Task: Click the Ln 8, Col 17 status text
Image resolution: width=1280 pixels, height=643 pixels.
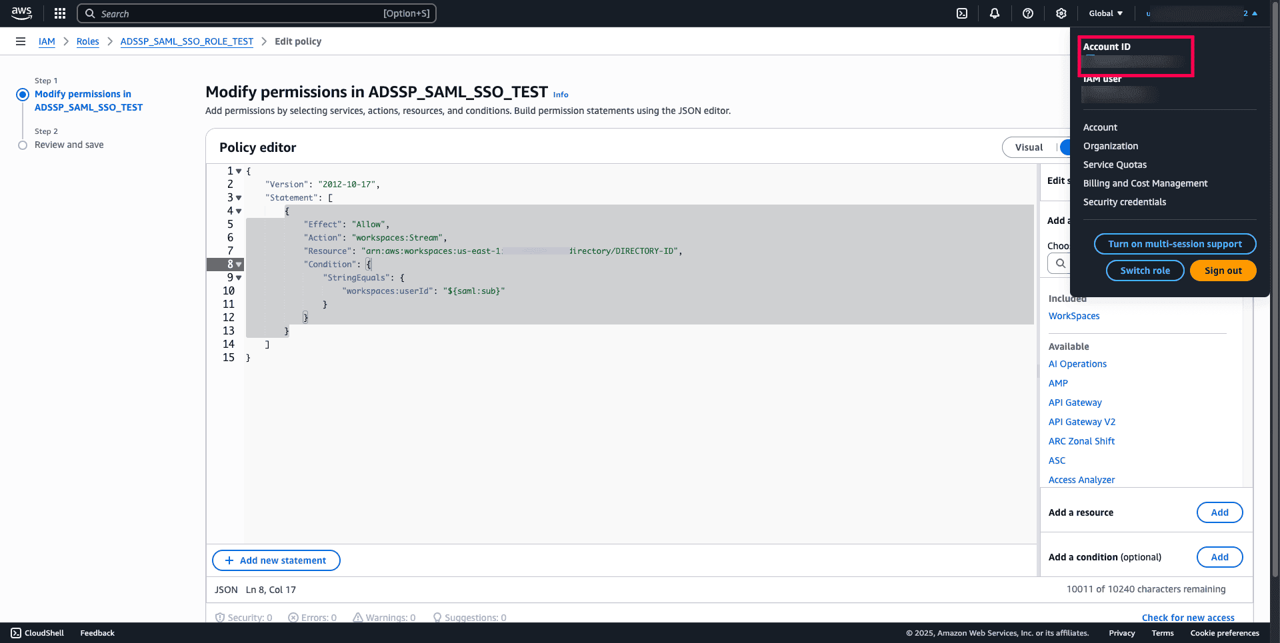Action: 271,590
